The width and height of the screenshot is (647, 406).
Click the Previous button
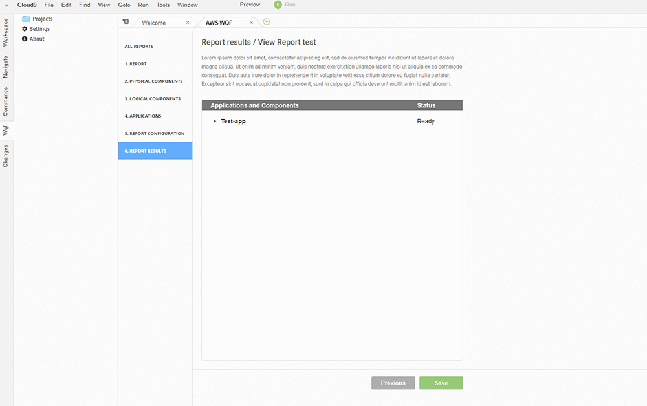tap(393, 383)
